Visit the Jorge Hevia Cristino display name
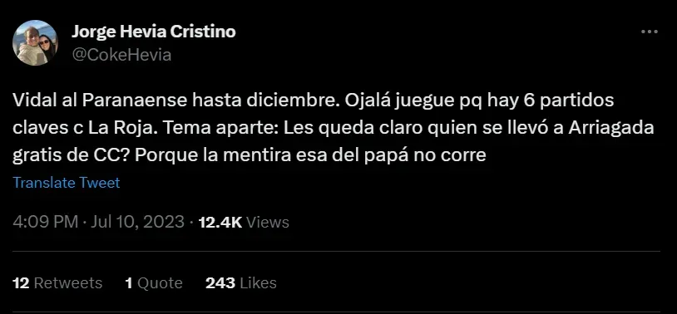Viewport: 677px width, 314px height. click(154, 32)
